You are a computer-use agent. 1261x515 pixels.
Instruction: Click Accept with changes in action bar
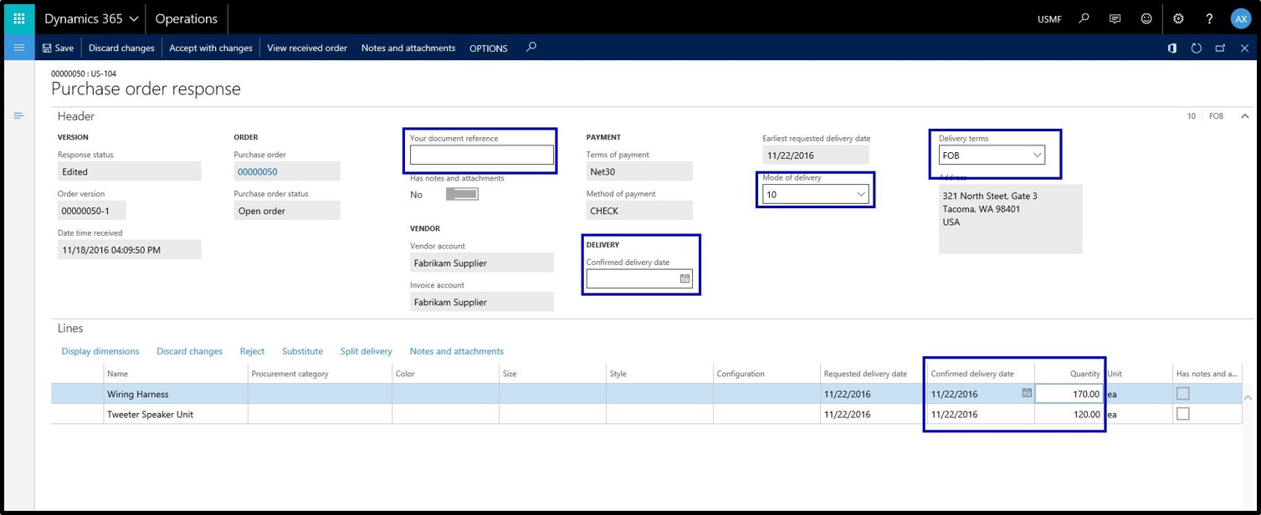(x=210, y=48)
